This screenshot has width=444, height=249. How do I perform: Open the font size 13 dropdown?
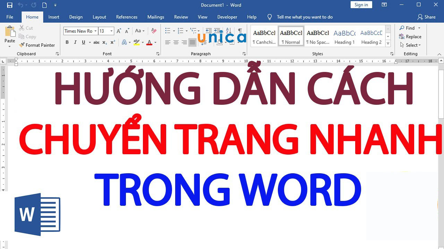(111, 31)
